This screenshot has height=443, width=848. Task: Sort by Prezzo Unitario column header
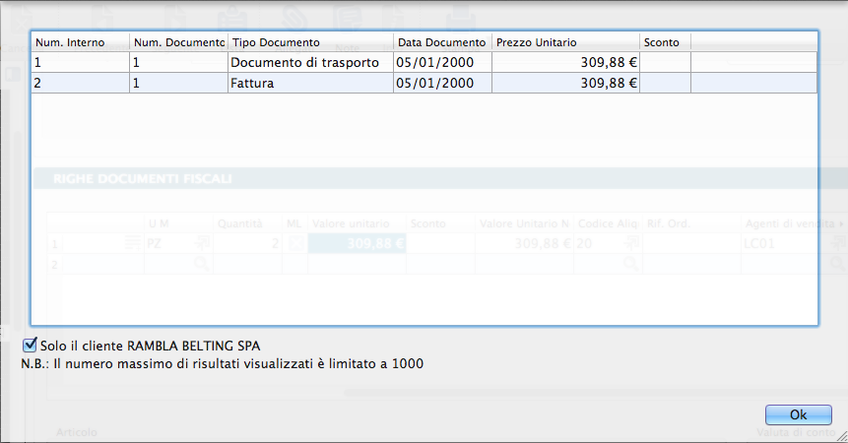tap(565, 42)
